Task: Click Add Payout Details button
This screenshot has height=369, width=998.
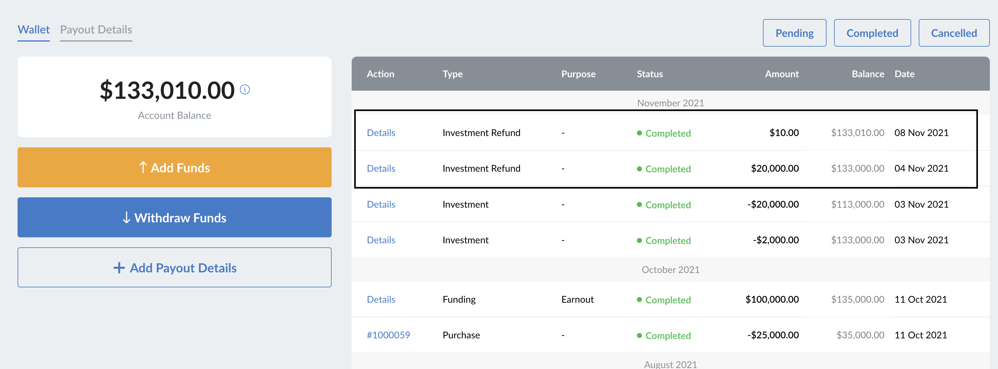Action: pos(174,267)
